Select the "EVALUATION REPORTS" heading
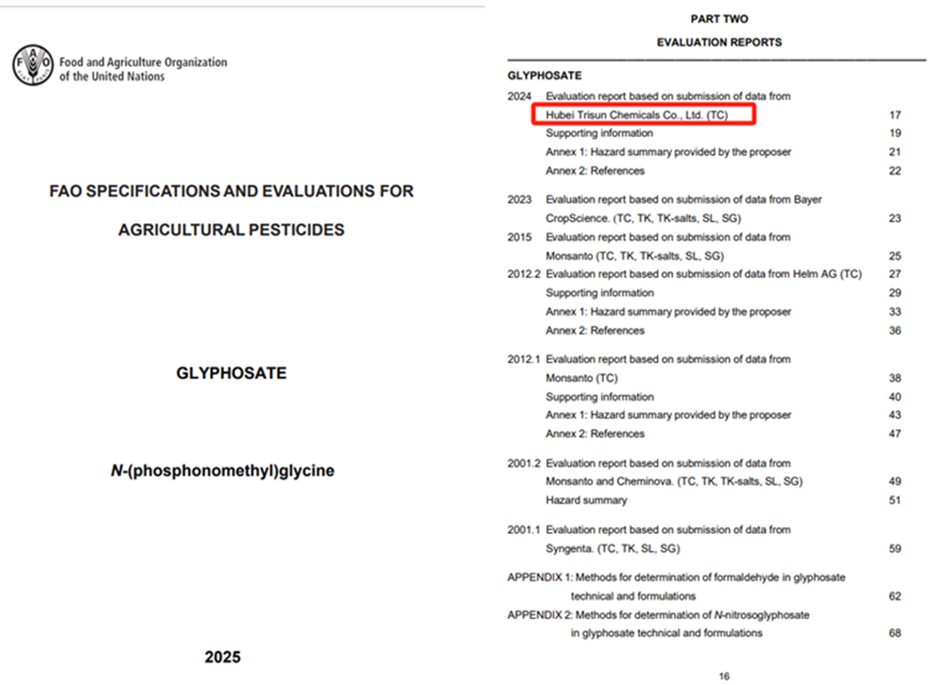934x685 pixels. pyautogui.click(x=719, y=43)
